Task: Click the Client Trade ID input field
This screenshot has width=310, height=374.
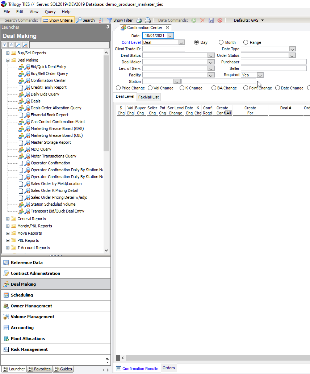Action: tap(164, 49)
